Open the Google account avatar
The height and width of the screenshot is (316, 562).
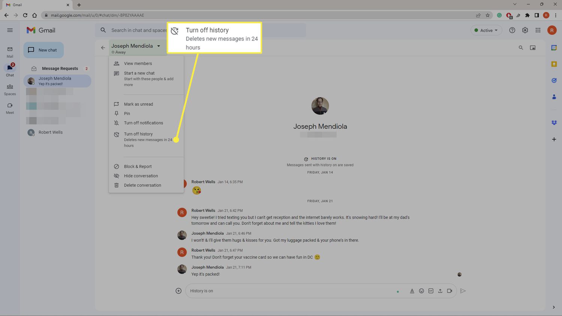point(552,30)
